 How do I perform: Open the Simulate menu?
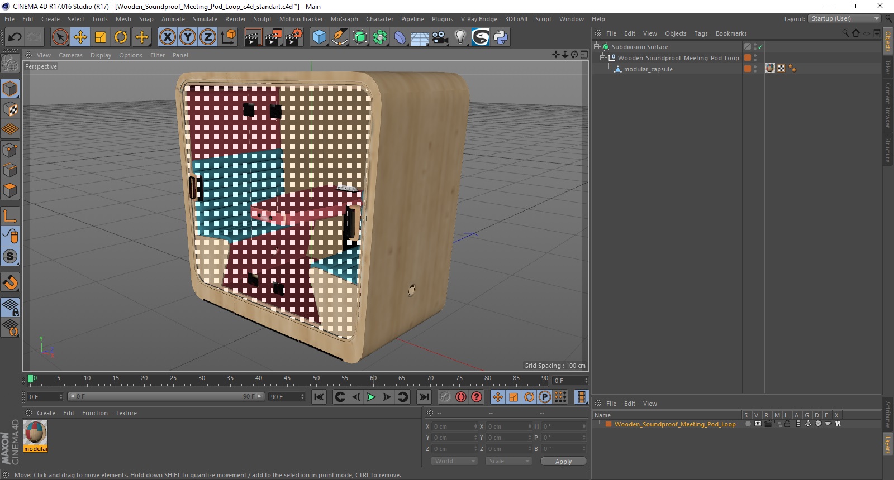(x=205, y=19)
